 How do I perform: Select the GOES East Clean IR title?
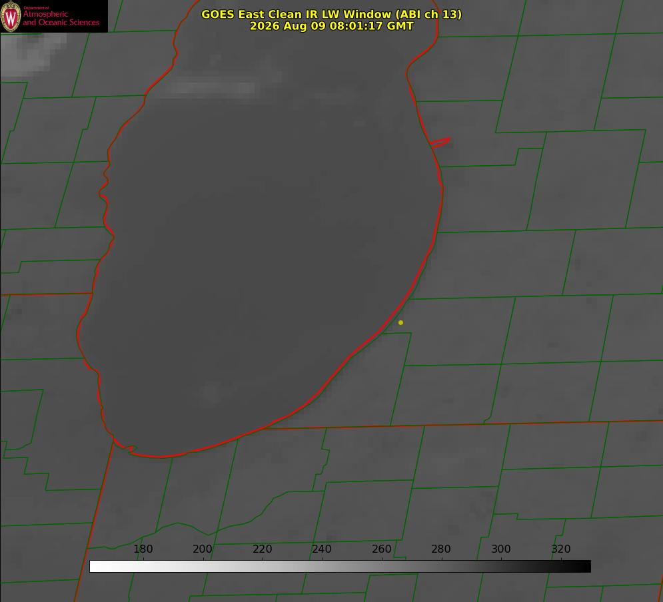tap(332, 14)
